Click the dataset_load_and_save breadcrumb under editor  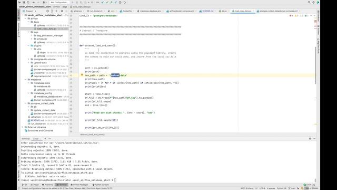click(x=92, y=135)
